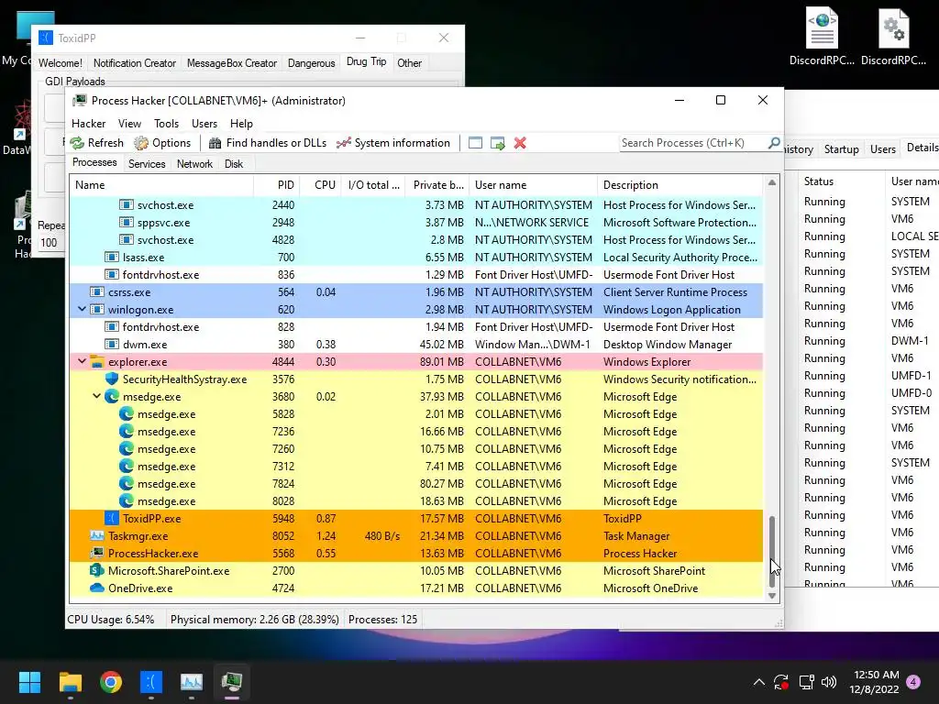Select the Taskmgr.exe process icon
This screenshot has width=939, height=704.
(x=97, y=535)
